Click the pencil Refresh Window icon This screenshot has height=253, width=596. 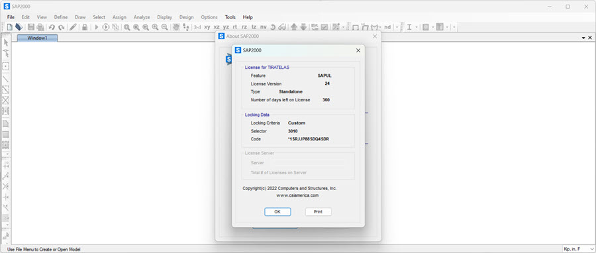click(73, 27)
